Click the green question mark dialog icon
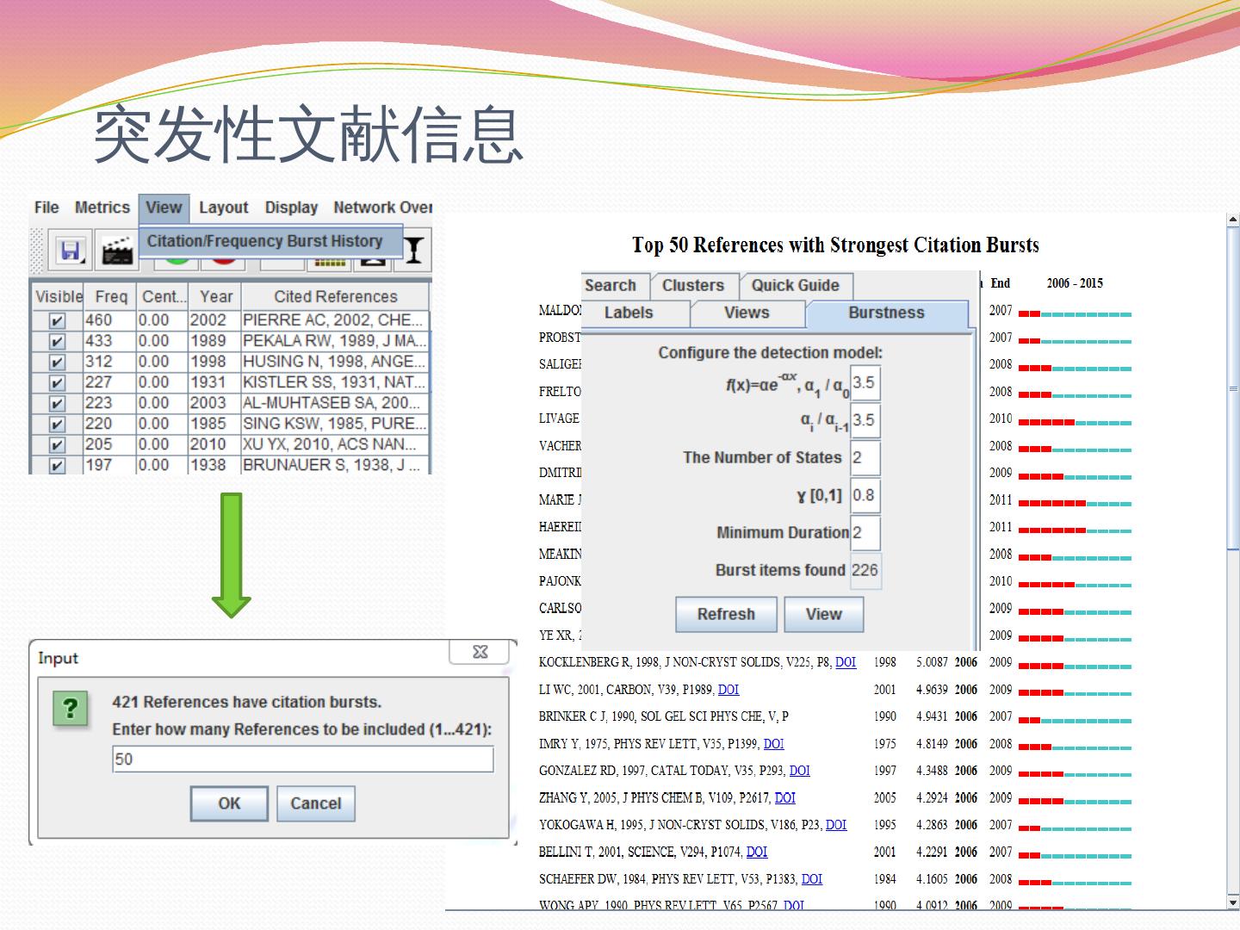 71,710
